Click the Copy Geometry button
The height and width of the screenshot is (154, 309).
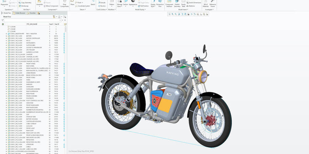tap(25, 2)
